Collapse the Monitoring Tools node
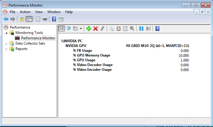 (7, 33)
